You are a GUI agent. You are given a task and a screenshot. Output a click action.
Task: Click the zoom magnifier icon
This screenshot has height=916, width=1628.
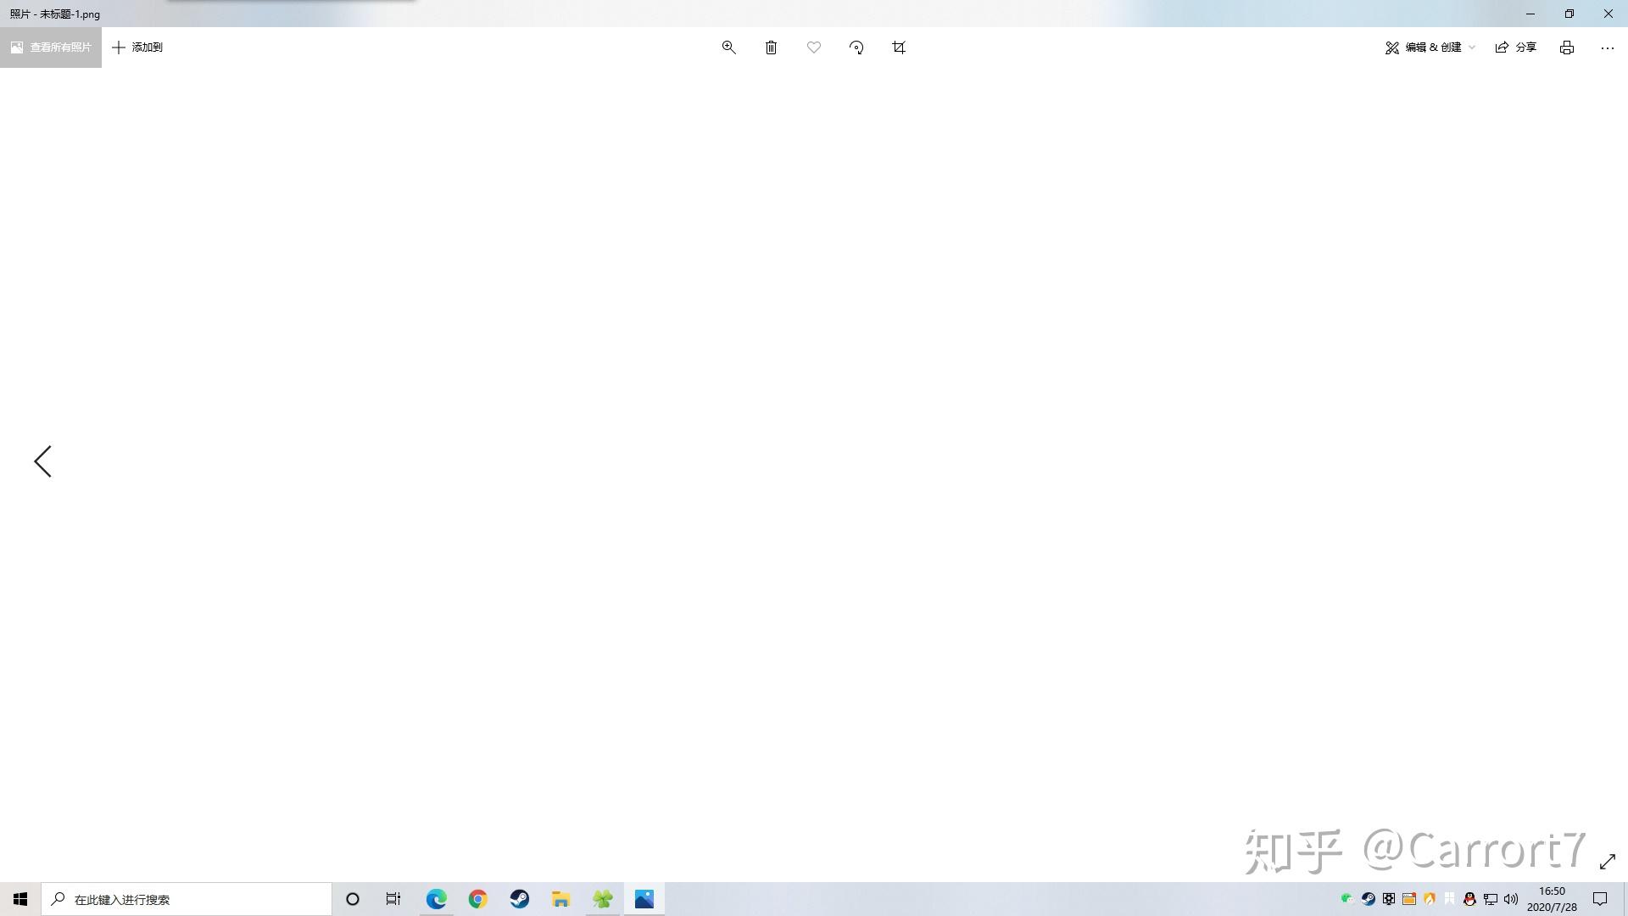(x=728, y=47)
